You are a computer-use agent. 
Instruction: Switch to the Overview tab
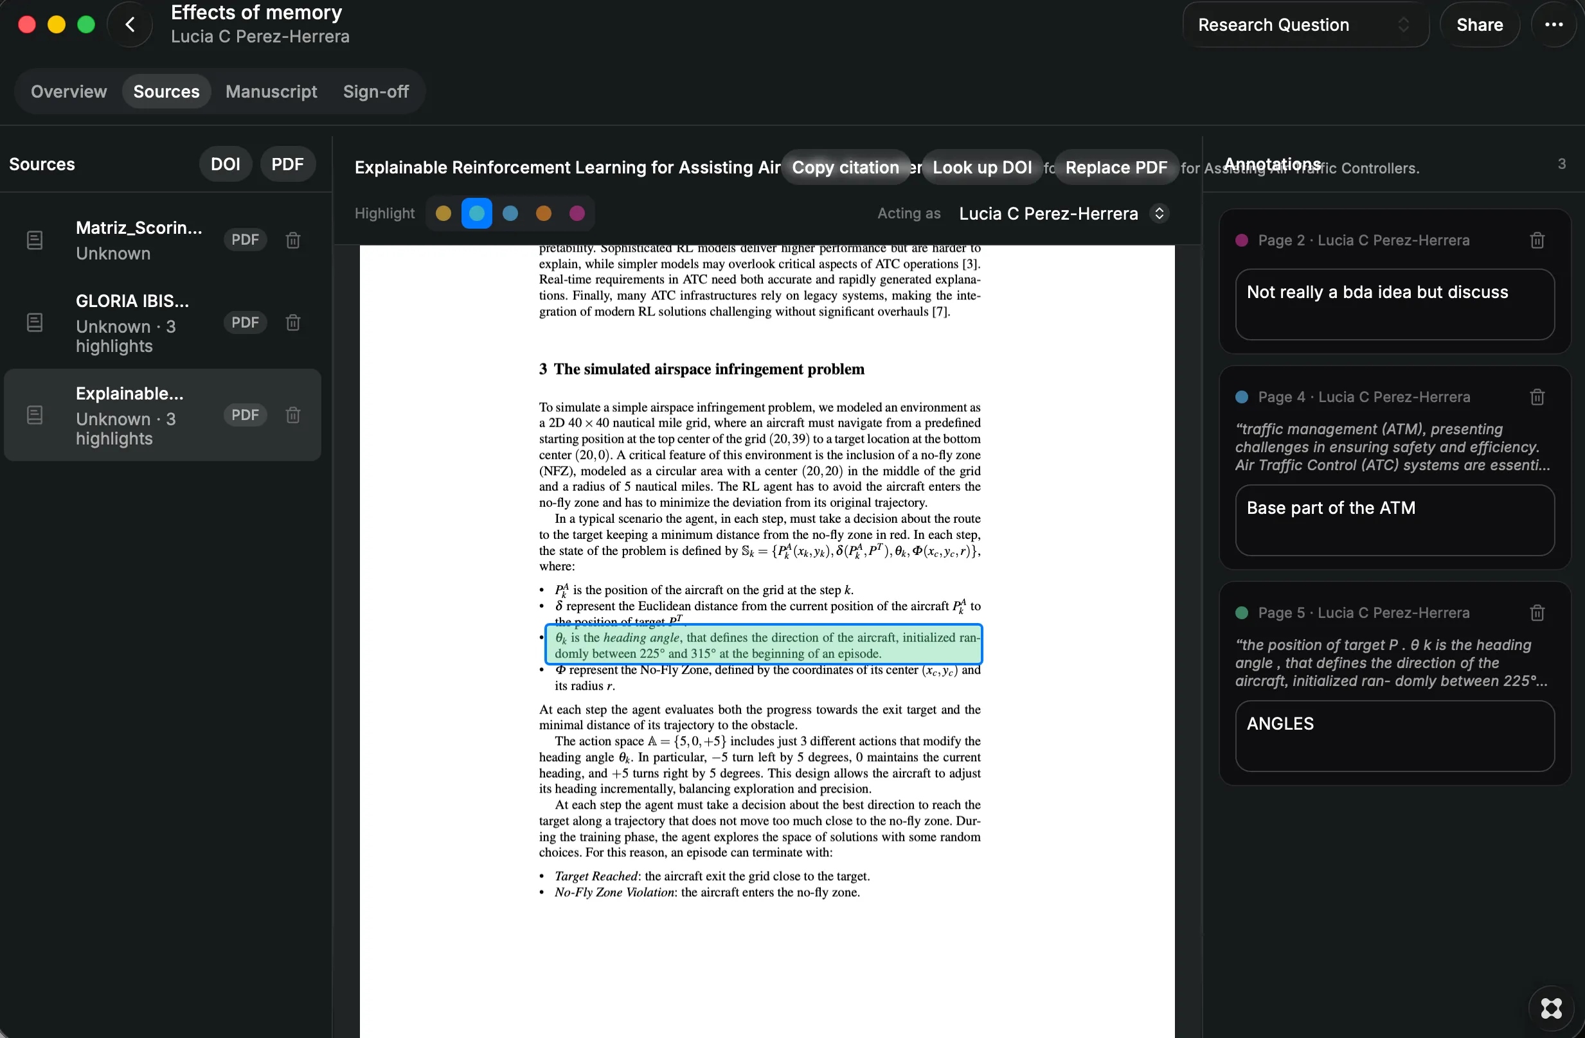tap(69, 91)
